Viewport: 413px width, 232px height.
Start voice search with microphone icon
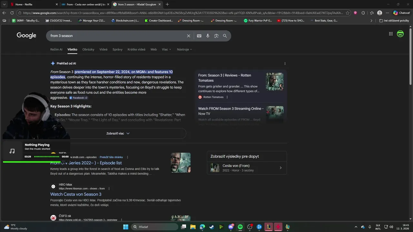tap(208, 36)
